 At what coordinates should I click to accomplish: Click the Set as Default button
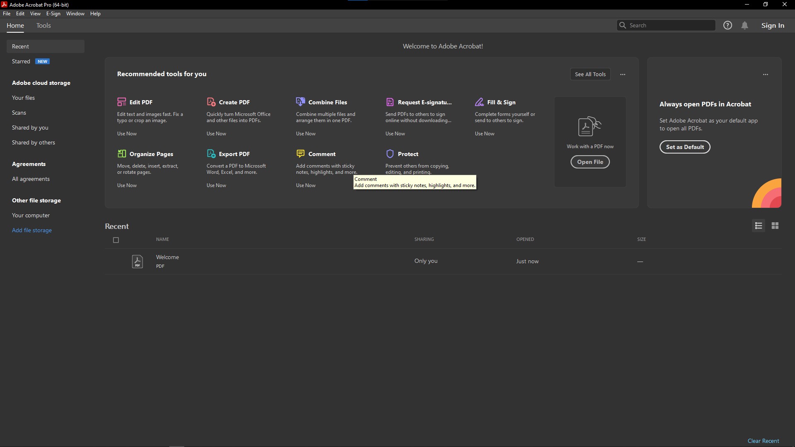coord(685,147)
